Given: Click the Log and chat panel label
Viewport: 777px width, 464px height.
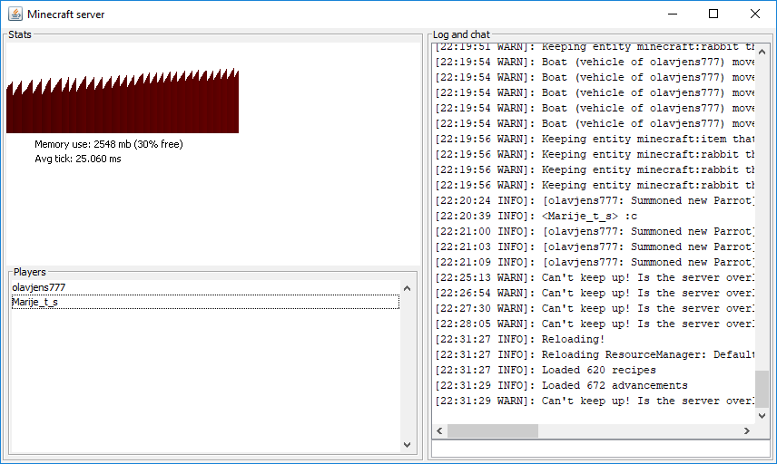Looking at the screenshot, I should pos(461,34).
